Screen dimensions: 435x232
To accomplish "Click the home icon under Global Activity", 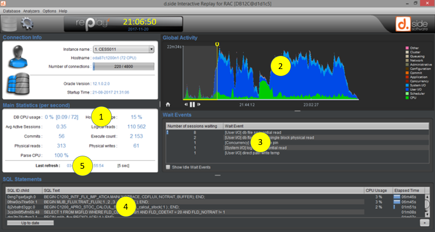I will (168, 104).
